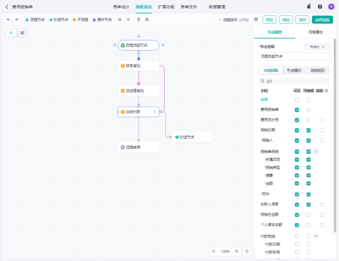This screenshot has height=261, width=339.
Task: Click the trash delete icon in toolbar
Action: click(139, 20)
